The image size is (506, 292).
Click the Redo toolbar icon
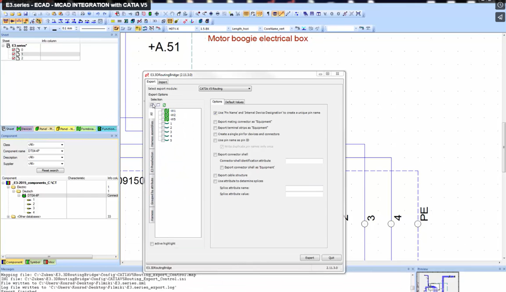coord(105,14)
